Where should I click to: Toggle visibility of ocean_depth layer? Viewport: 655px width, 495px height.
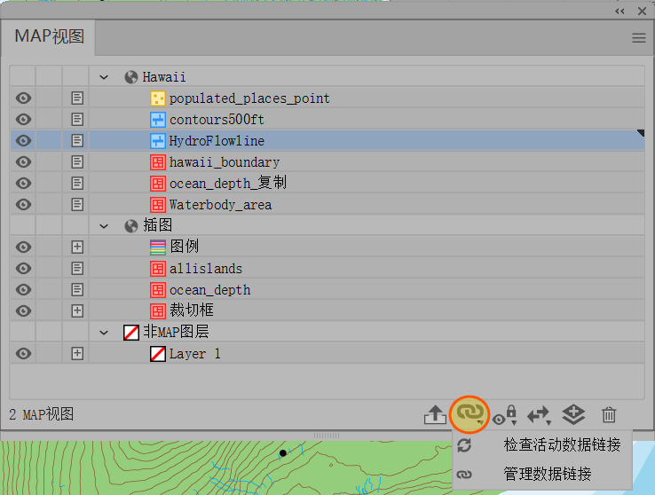[x=23, y=290]
